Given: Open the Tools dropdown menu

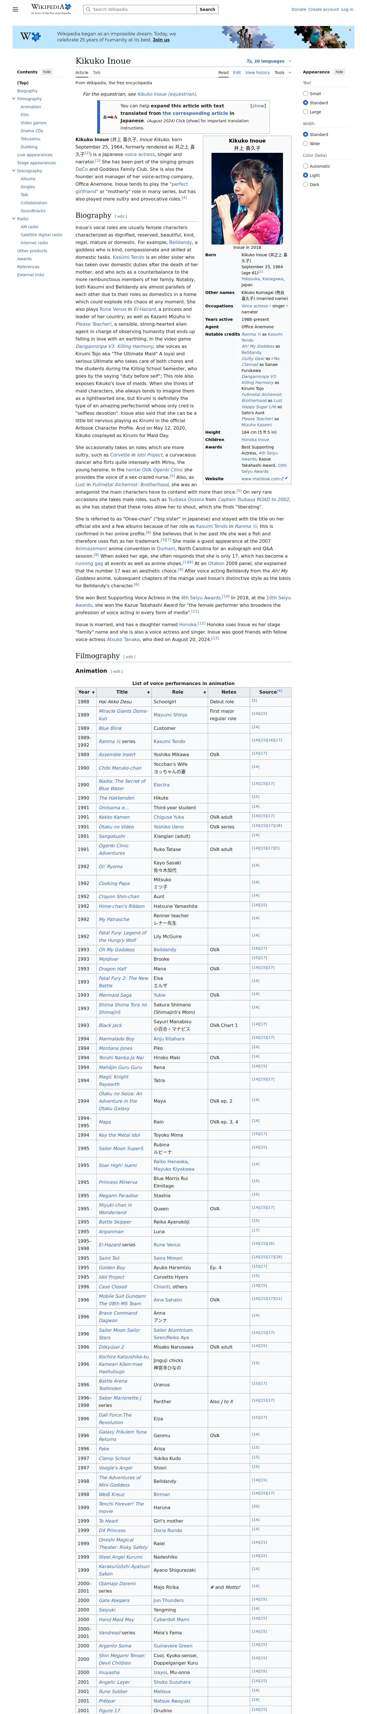Looking at the screenshot, I should [x=283, y=73].
